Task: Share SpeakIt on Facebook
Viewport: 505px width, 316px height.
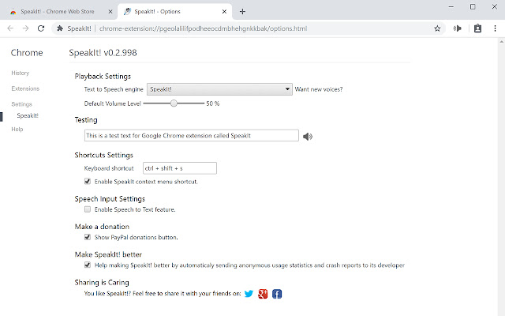Action: 277,294
